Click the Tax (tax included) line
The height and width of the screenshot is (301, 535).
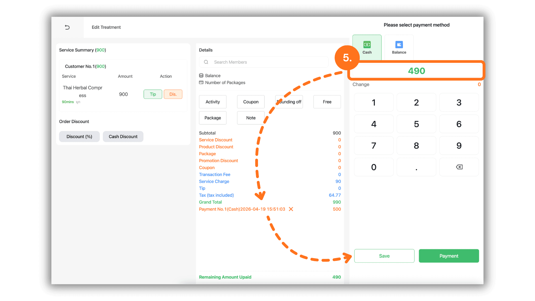[270, 195]
